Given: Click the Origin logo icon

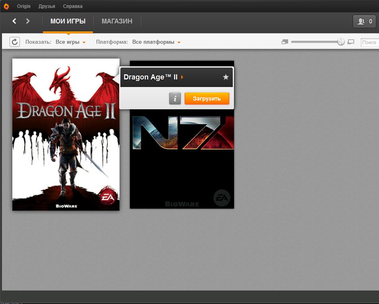Looking at the screenshot, I should (6, 6).
